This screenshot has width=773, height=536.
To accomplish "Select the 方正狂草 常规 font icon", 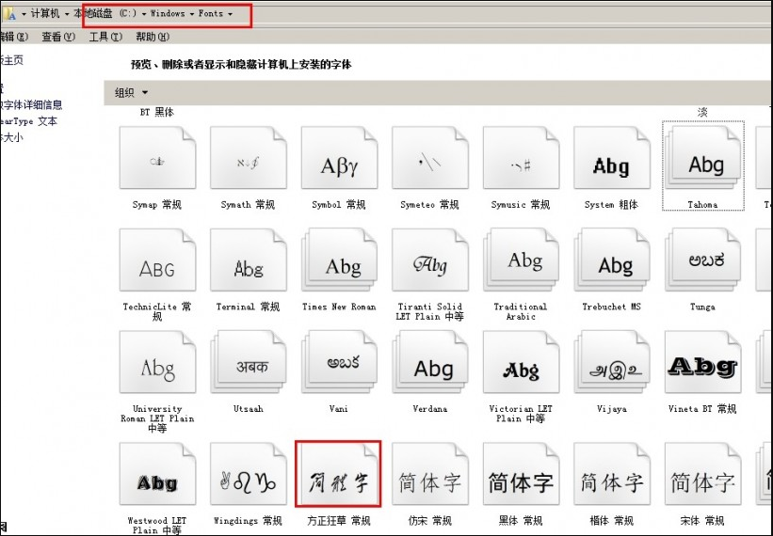I will click(x=339, y=474).
